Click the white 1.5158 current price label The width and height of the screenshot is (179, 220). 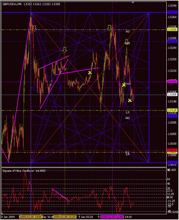click(x=173, y=95)
